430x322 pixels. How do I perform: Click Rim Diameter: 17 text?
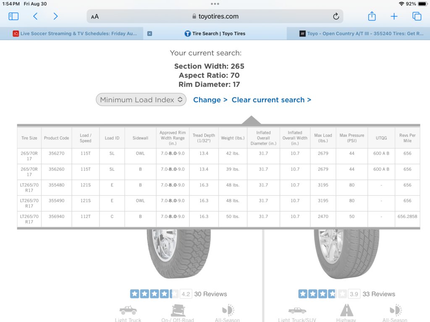(x=209, y=84)
